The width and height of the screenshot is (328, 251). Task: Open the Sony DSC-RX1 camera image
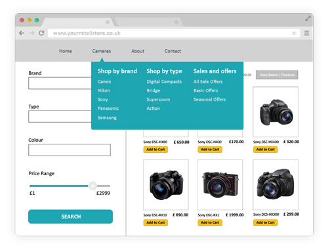click(x=220, y=185)
